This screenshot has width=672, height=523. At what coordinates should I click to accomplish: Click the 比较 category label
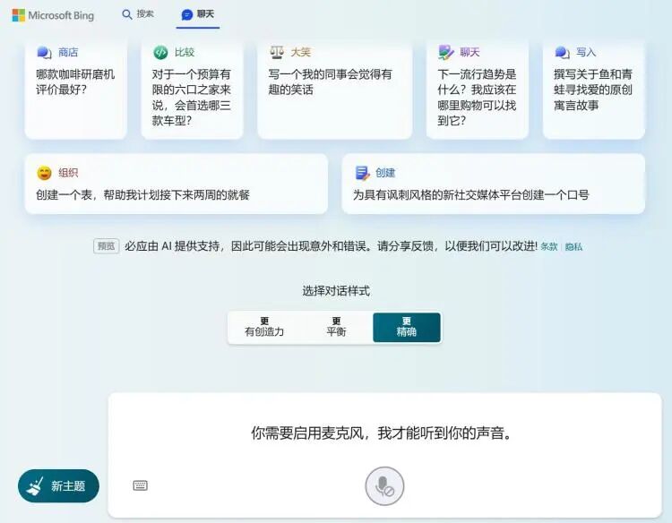point(185,52)
